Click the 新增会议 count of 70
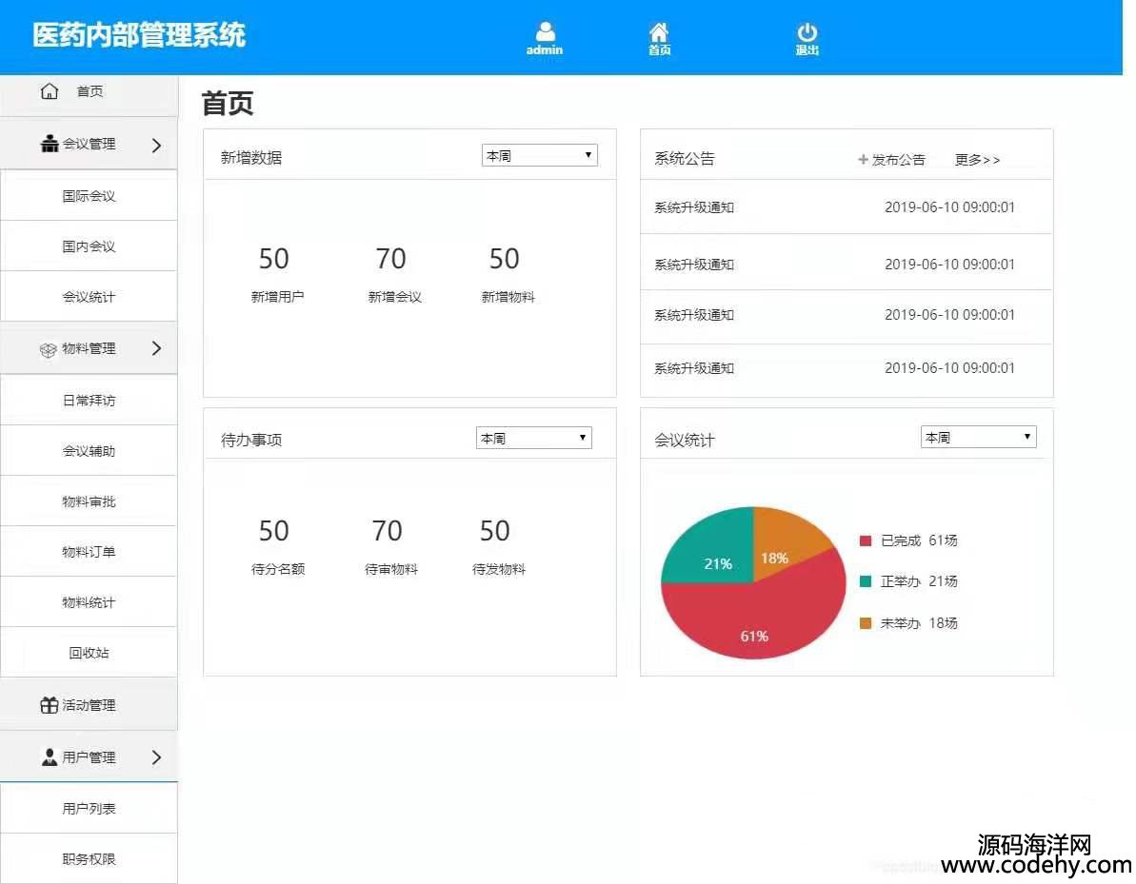The height and width of the screenshot is (884, 1136). tap(391, 259)
